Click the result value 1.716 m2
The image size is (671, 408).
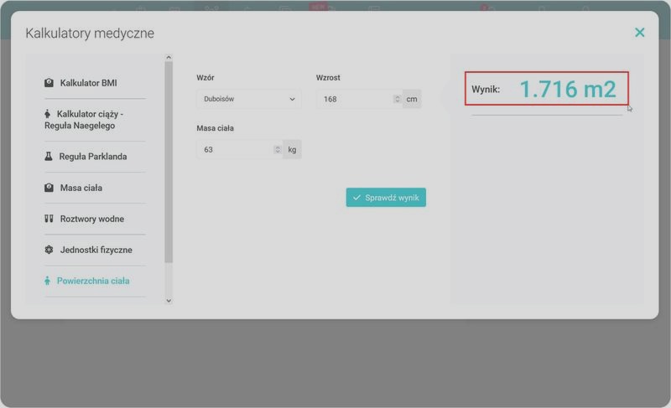pos(568,90)
